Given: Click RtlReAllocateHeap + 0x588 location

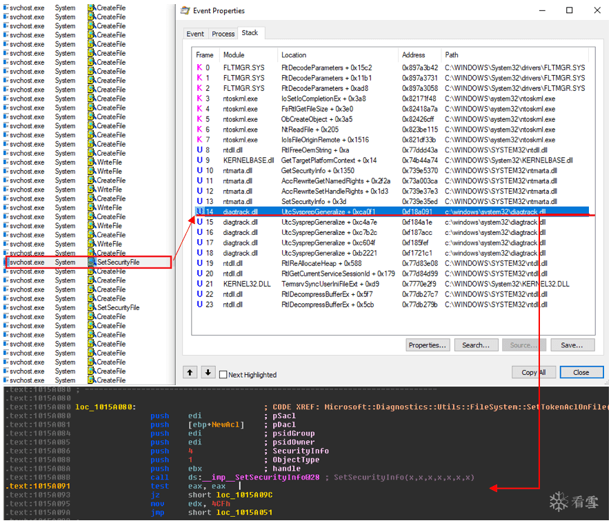Looking at the screenshot, I should pos(321,263).
